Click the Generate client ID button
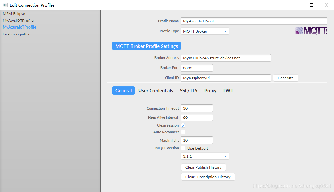 click(x=286, y=78)
